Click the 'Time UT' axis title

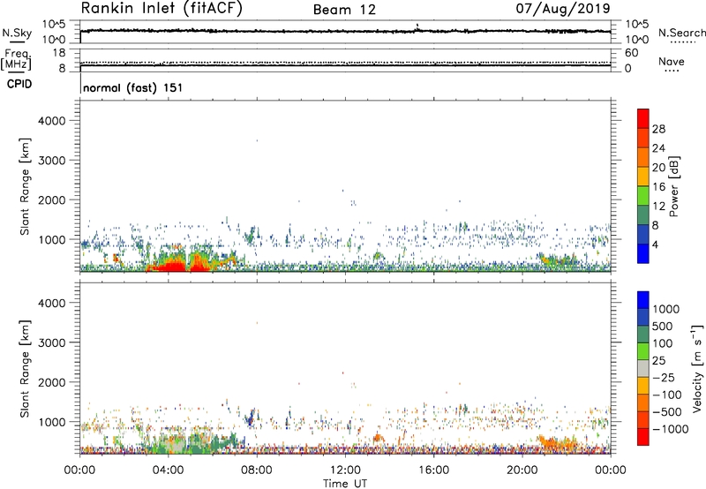[x=345, y=484]
